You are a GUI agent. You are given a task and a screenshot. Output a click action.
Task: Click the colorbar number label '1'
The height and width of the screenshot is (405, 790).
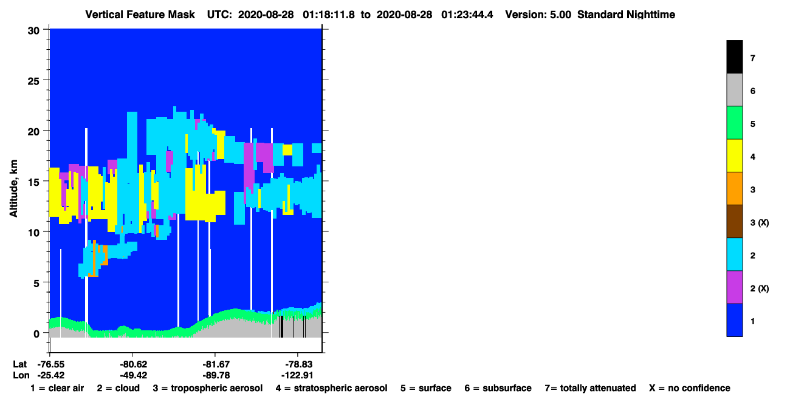click(x=753, y=321)
